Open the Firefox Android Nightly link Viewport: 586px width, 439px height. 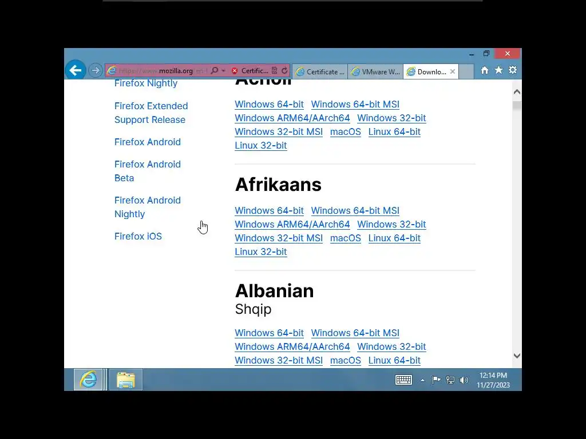[x=148, y=207]
